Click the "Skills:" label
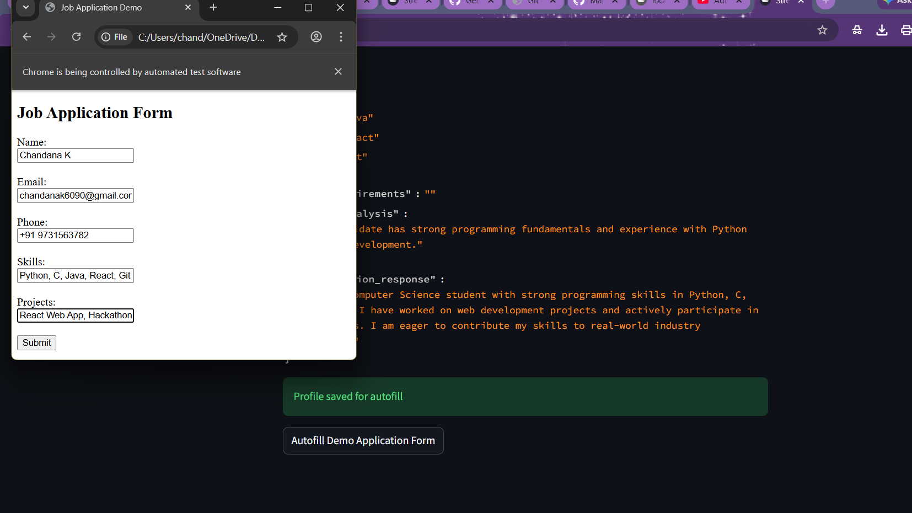 point(31,262)
